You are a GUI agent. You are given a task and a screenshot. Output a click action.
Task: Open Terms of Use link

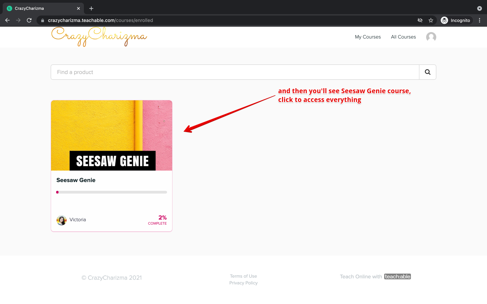pyautogui.click(x=243, y=276)
